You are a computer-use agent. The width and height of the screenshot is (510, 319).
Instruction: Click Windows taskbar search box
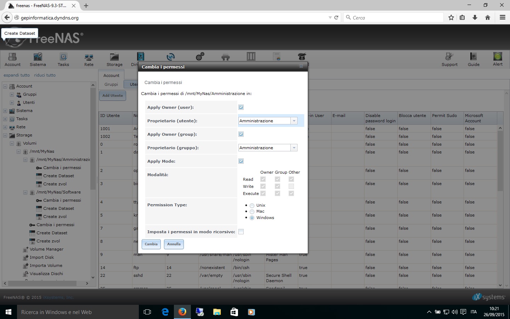(x=78, y=312)
